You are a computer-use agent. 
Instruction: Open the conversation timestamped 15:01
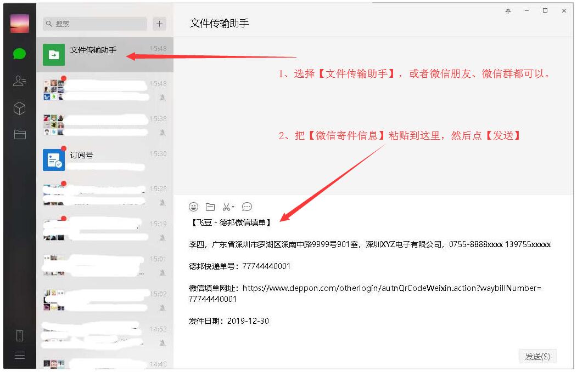coord(105,265)
